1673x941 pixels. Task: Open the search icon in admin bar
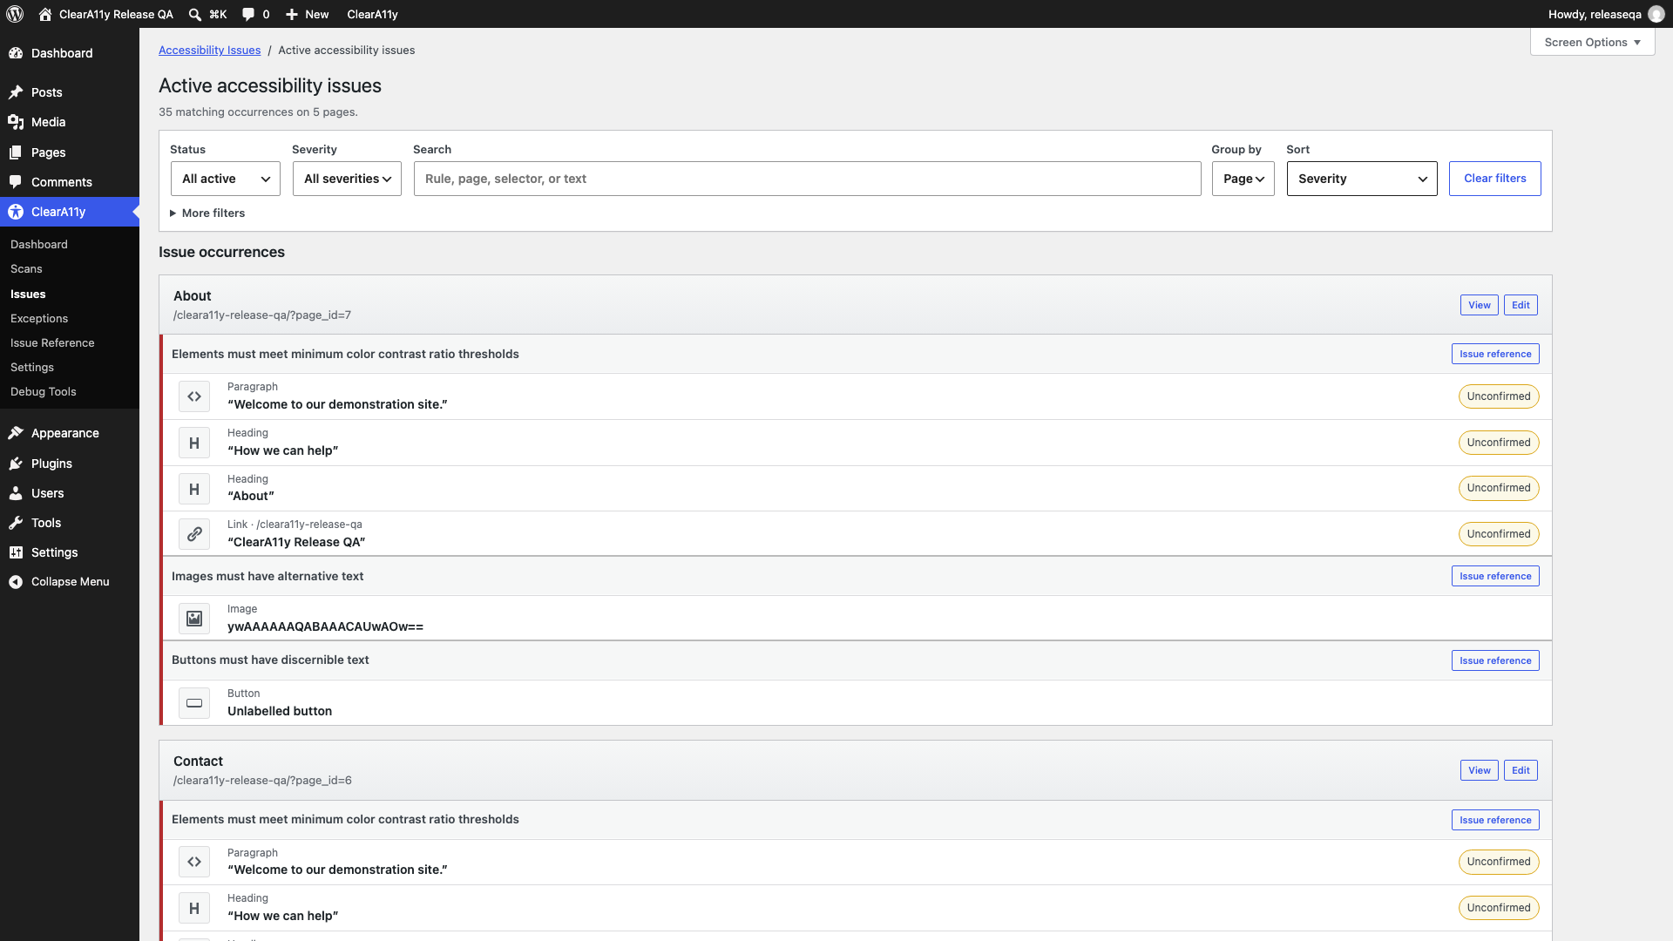pos(195,14)
